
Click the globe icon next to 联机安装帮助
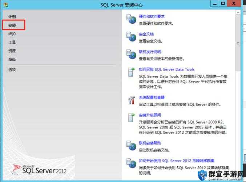click(x=131, y=146)
